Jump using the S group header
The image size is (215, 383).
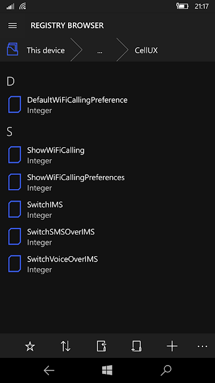pos(10,132)
